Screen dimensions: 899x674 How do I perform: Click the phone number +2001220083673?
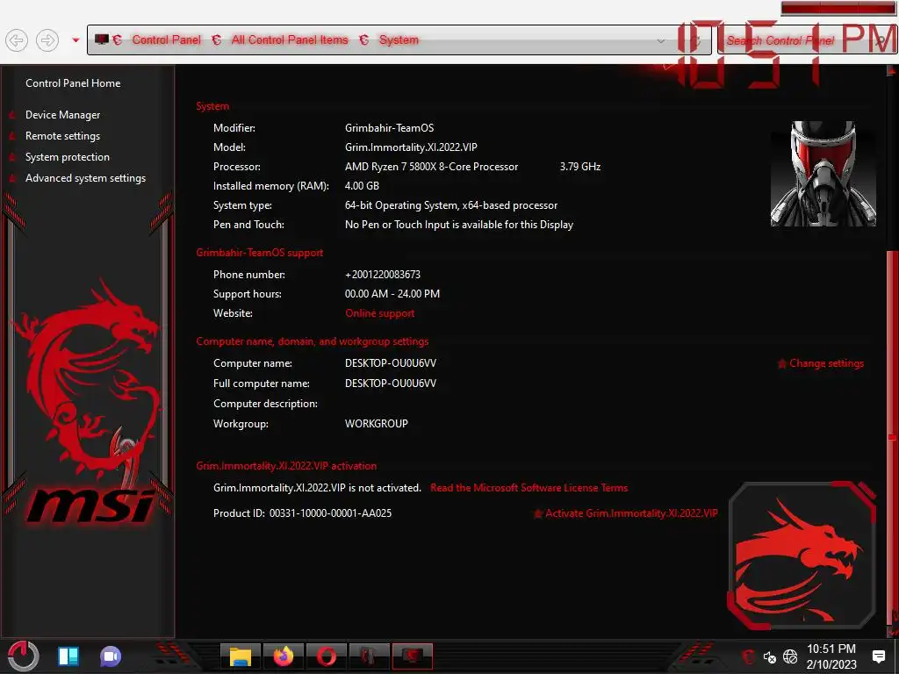click(383, 275)
